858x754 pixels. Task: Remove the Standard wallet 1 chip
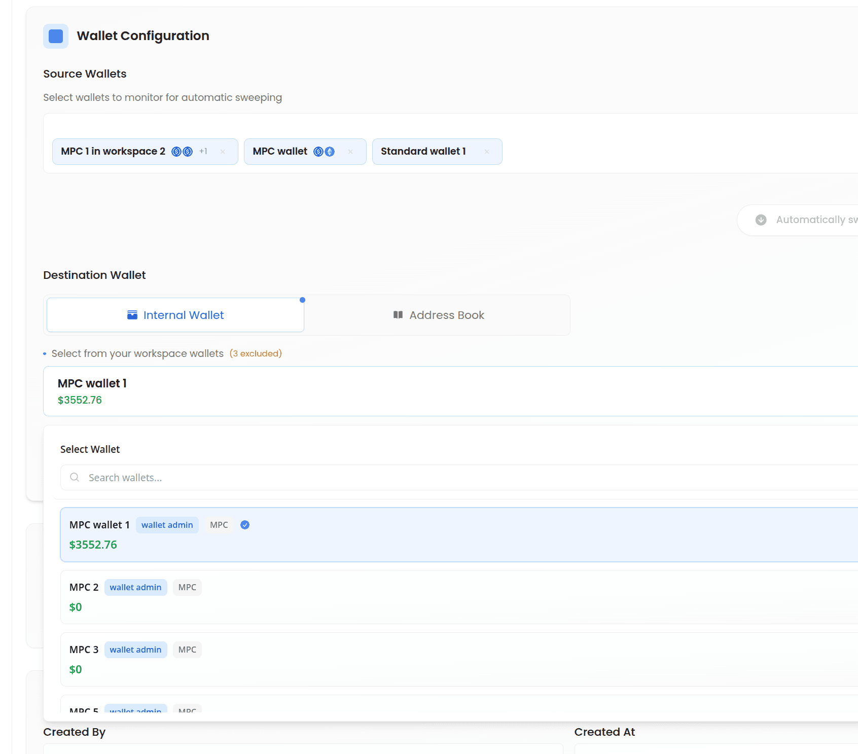(487, 152)
